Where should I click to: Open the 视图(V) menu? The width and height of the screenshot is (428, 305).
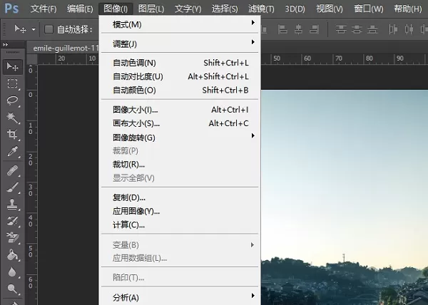pos(329,9)
